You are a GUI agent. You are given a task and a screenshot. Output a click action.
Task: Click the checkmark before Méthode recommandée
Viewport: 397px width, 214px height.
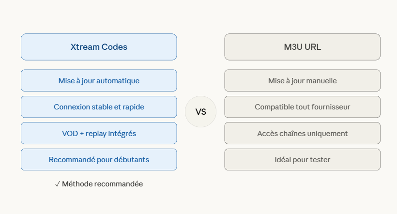click(58, 184)
